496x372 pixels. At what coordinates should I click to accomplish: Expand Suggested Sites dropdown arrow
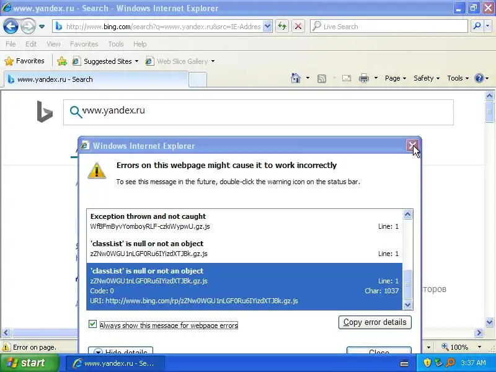[x=136, y=61]
